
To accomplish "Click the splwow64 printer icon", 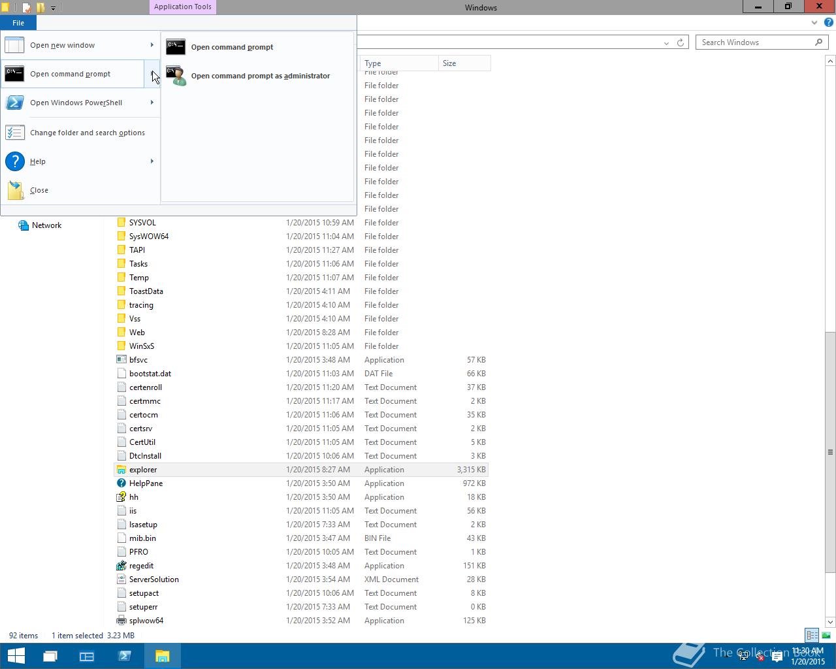I will point(121,621).
